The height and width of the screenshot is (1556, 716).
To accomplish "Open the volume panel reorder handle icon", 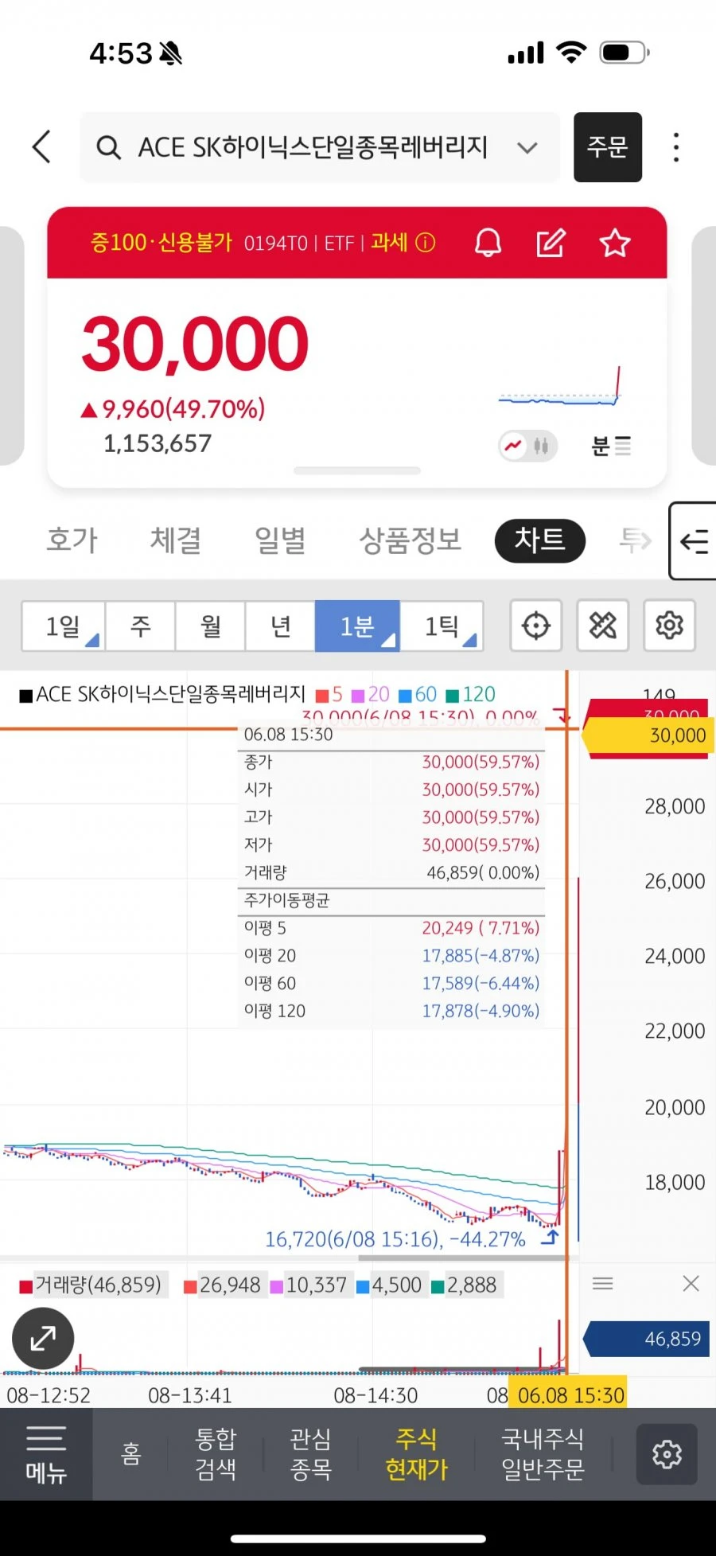I will pos(603,1283).
